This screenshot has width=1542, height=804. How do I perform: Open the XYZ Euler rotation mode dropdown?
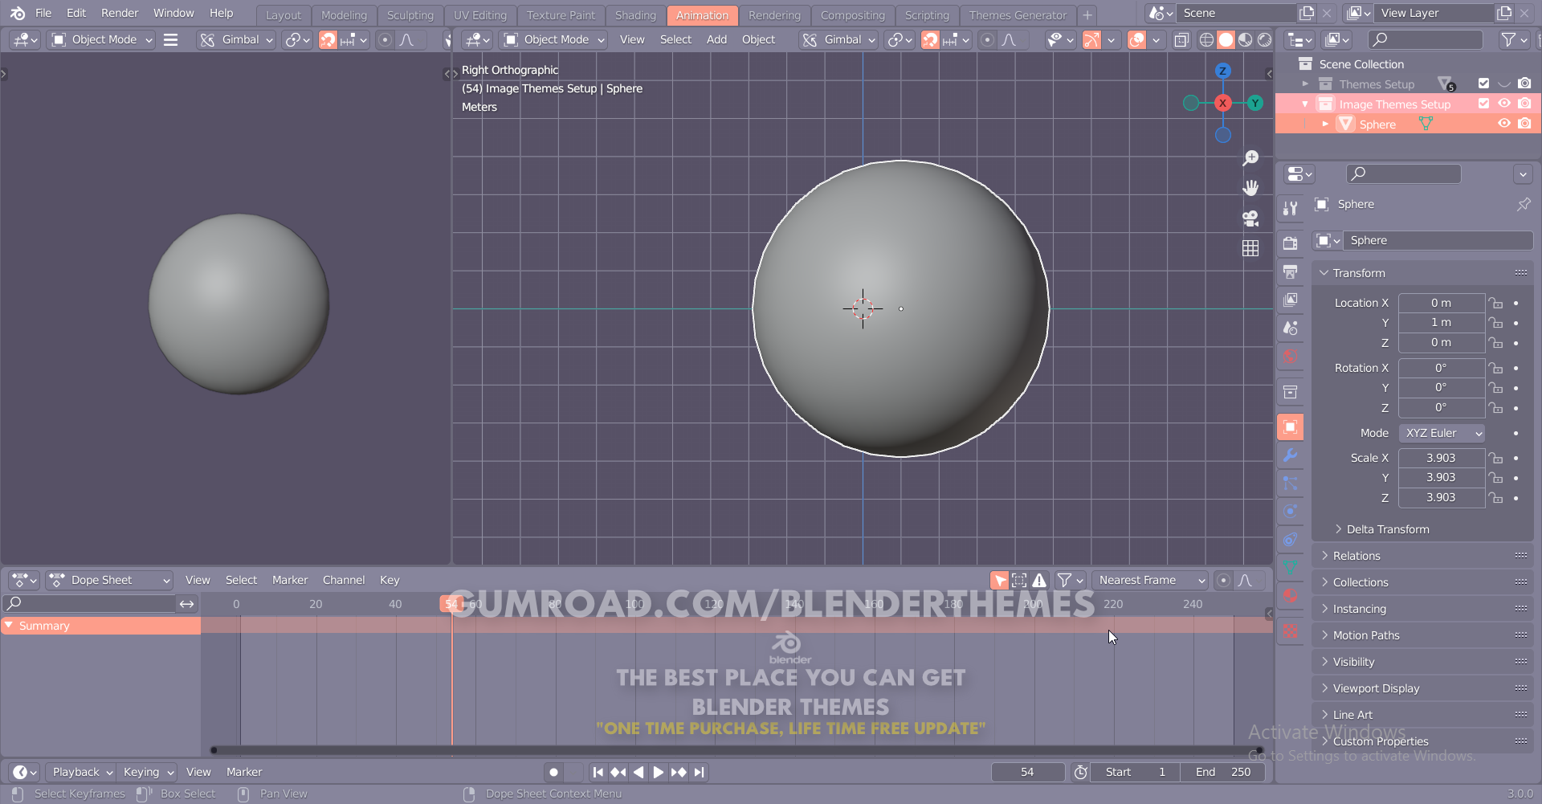pos(1442,433)
